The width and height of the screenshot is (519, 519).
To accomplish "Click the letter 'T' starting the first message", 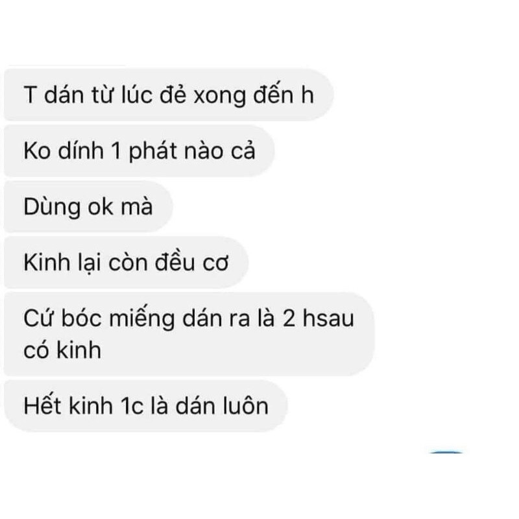I will click(x=30, y=95).
